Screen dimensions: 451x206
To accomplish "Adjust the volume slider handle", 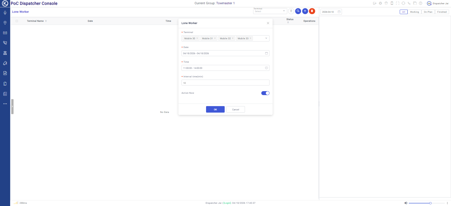I will click(x=430, y=203).
